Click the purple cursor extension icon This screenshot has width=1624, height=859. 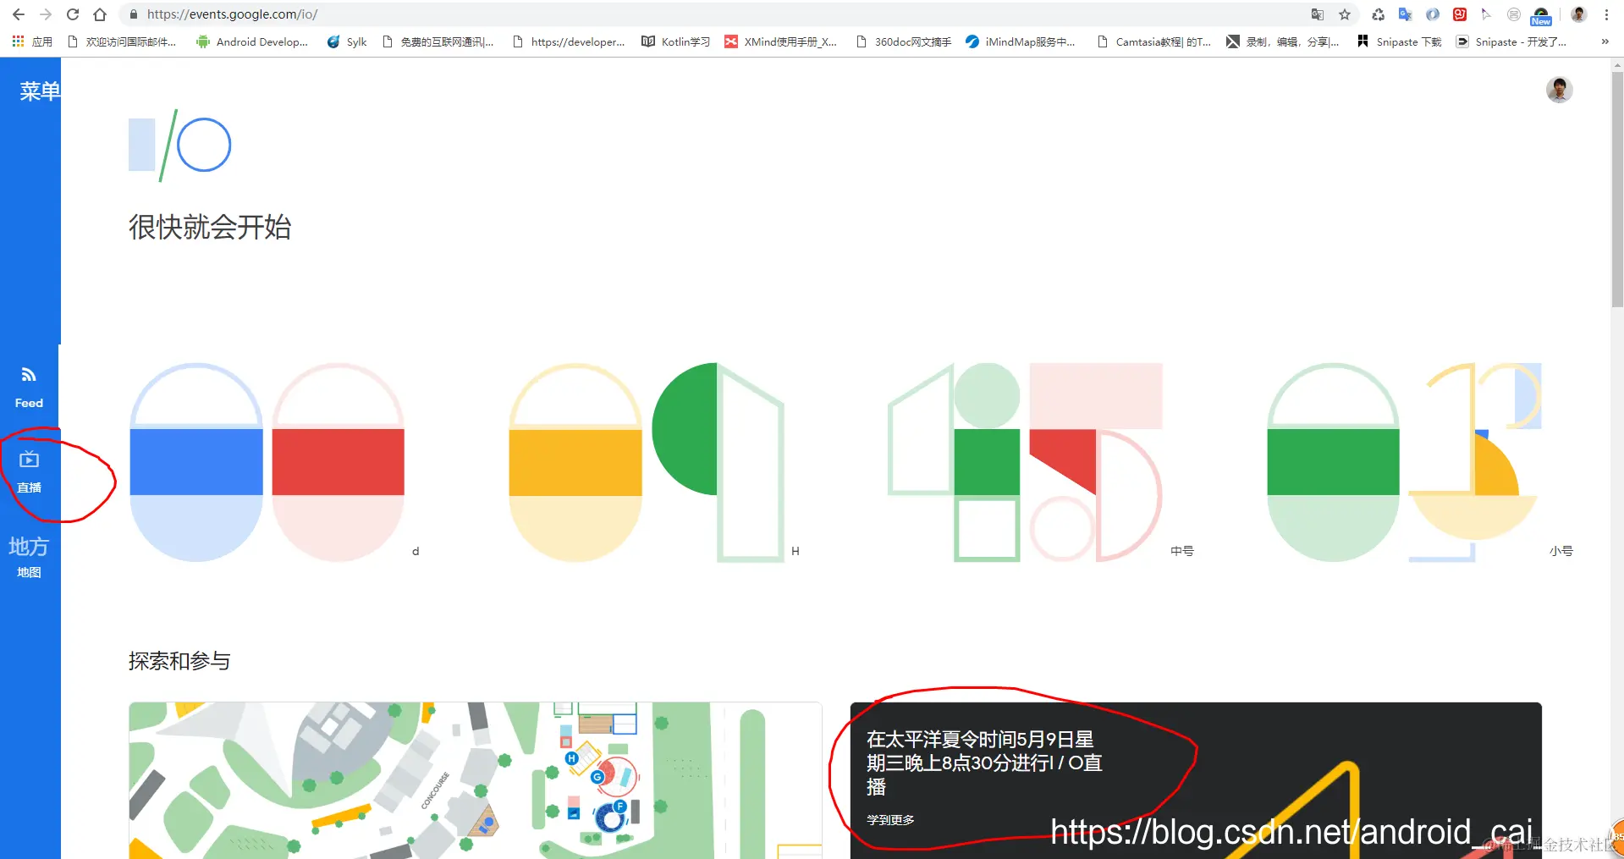(1486, 14)
